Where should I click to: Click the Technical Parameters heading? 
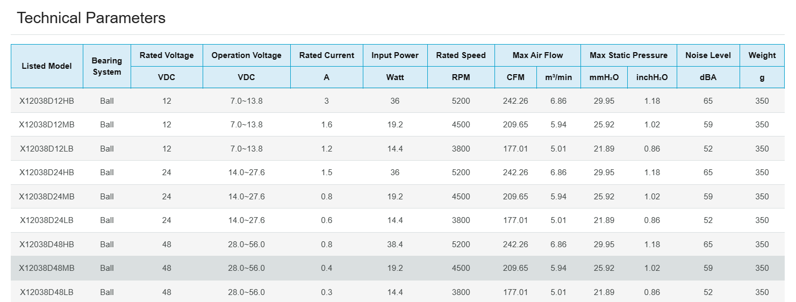pos(91,18)
